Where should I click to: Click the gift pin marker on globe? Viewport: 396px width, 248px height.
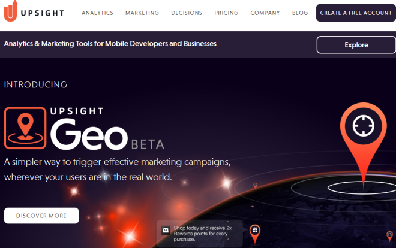(255, 234)
